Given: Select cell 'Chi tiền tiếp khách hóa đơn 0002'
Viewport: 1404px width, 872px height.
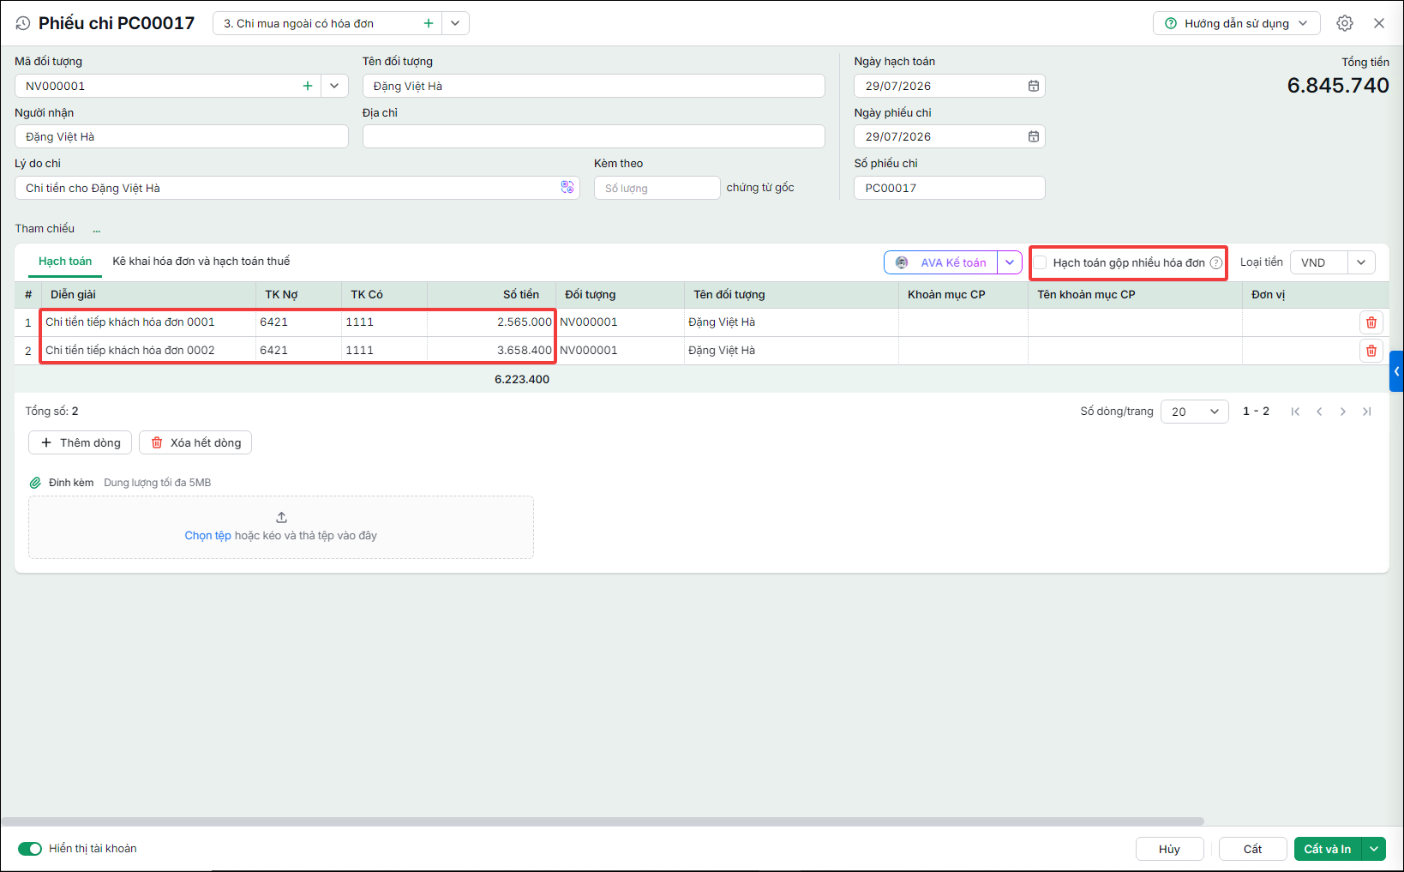Looking at the screenshot, I should 148,350.
